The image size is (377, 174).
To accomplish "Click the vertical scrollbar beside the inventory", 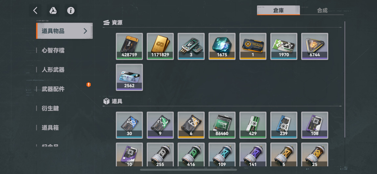I will (x=345, y=79).
